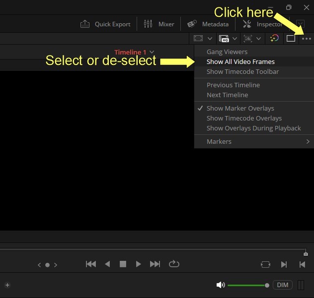Viewport: 314px width, 298px height.
Task: Adjust the green volume slider
Action: (x=248, y=285)
